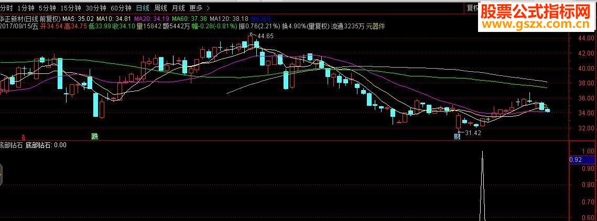Image resolution: width=597 pixels, height=221 pixels.
Task: Switch to the 5分钟 timeframe
Action: pos(47,8)
